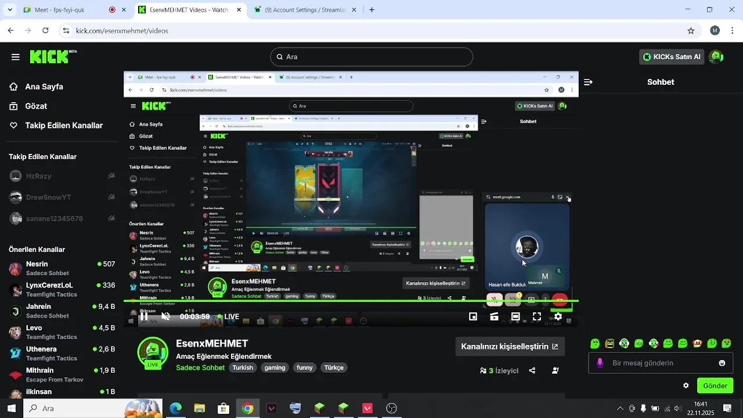Reload the page in Chrome
This screenshot has width=743, height=418.
(x=45, y=30)
